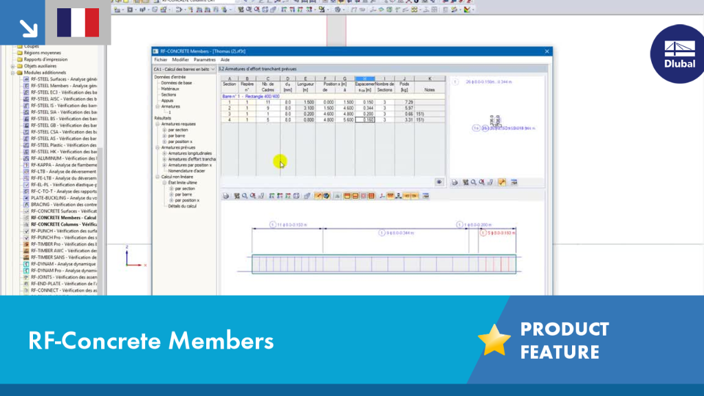The height and width of the screenshot is (396, 704).
Task: Toggle the top reinforcement display icon
Action: (347, 196)
